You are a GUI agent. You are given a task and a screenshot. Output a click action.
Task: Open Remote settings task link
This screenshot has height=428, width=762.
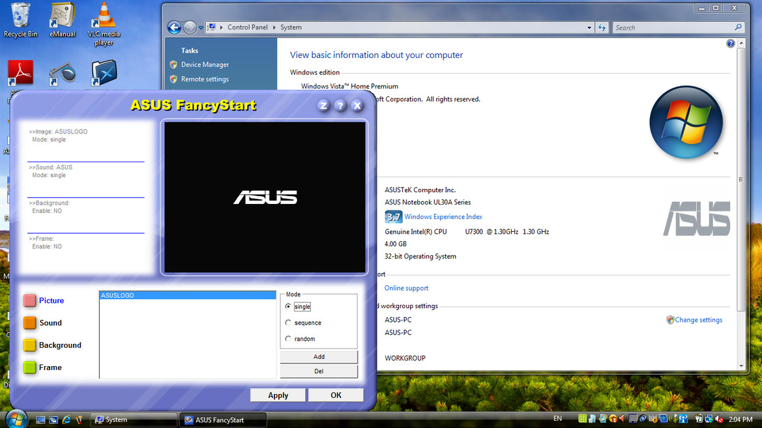coord(205,79)
